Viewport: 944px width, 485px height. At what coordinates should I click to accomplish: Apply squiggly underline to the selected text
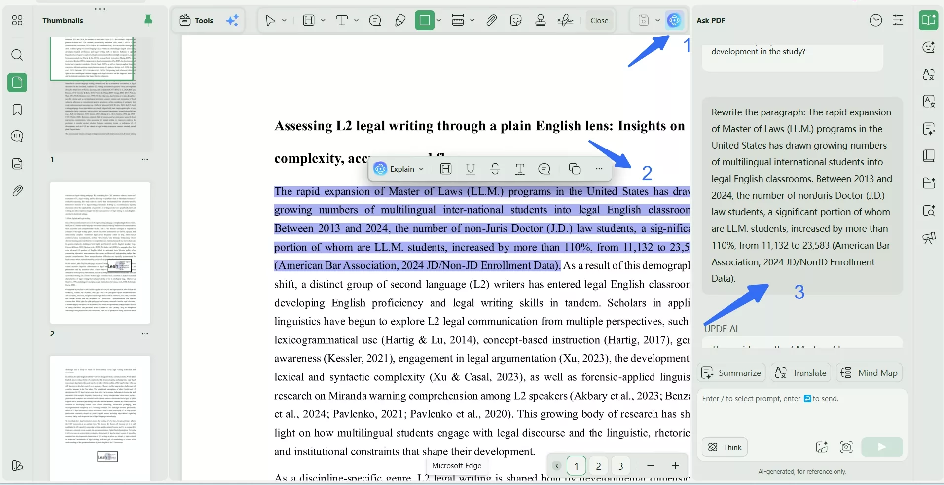pyautogui.click(x=520, y=169)
